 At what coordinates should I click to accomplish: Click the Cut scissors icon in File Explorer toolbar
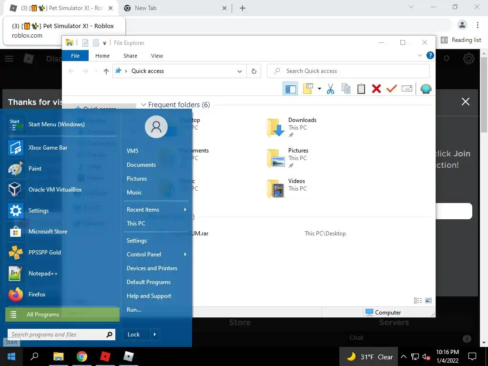click(x=330, y=89)
